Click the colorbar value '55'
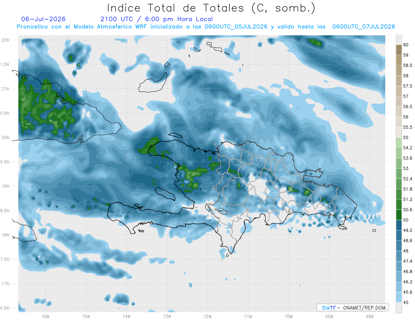Viewport: 415px width, 321px height. (x=406, y=137)
